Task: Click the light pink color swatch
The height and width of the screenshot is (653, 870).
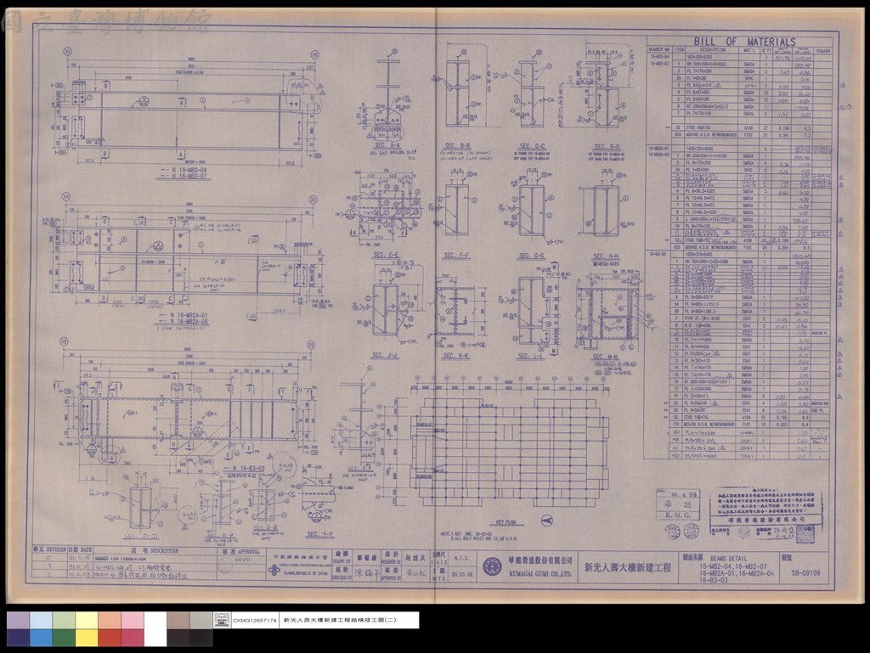Action: (x=132, y=620)
